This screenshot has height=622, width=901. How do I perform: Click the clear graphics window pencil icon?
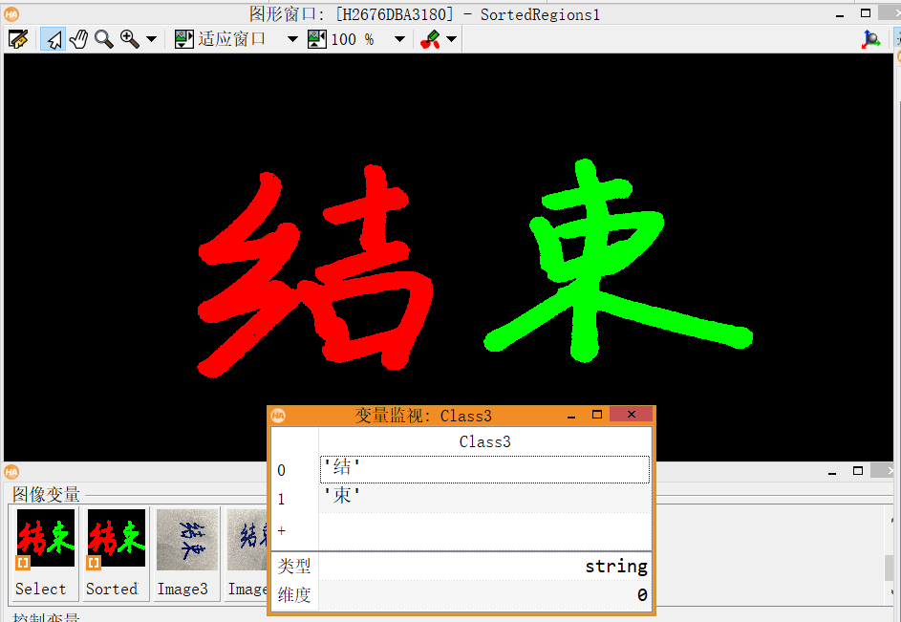point(17,39)
